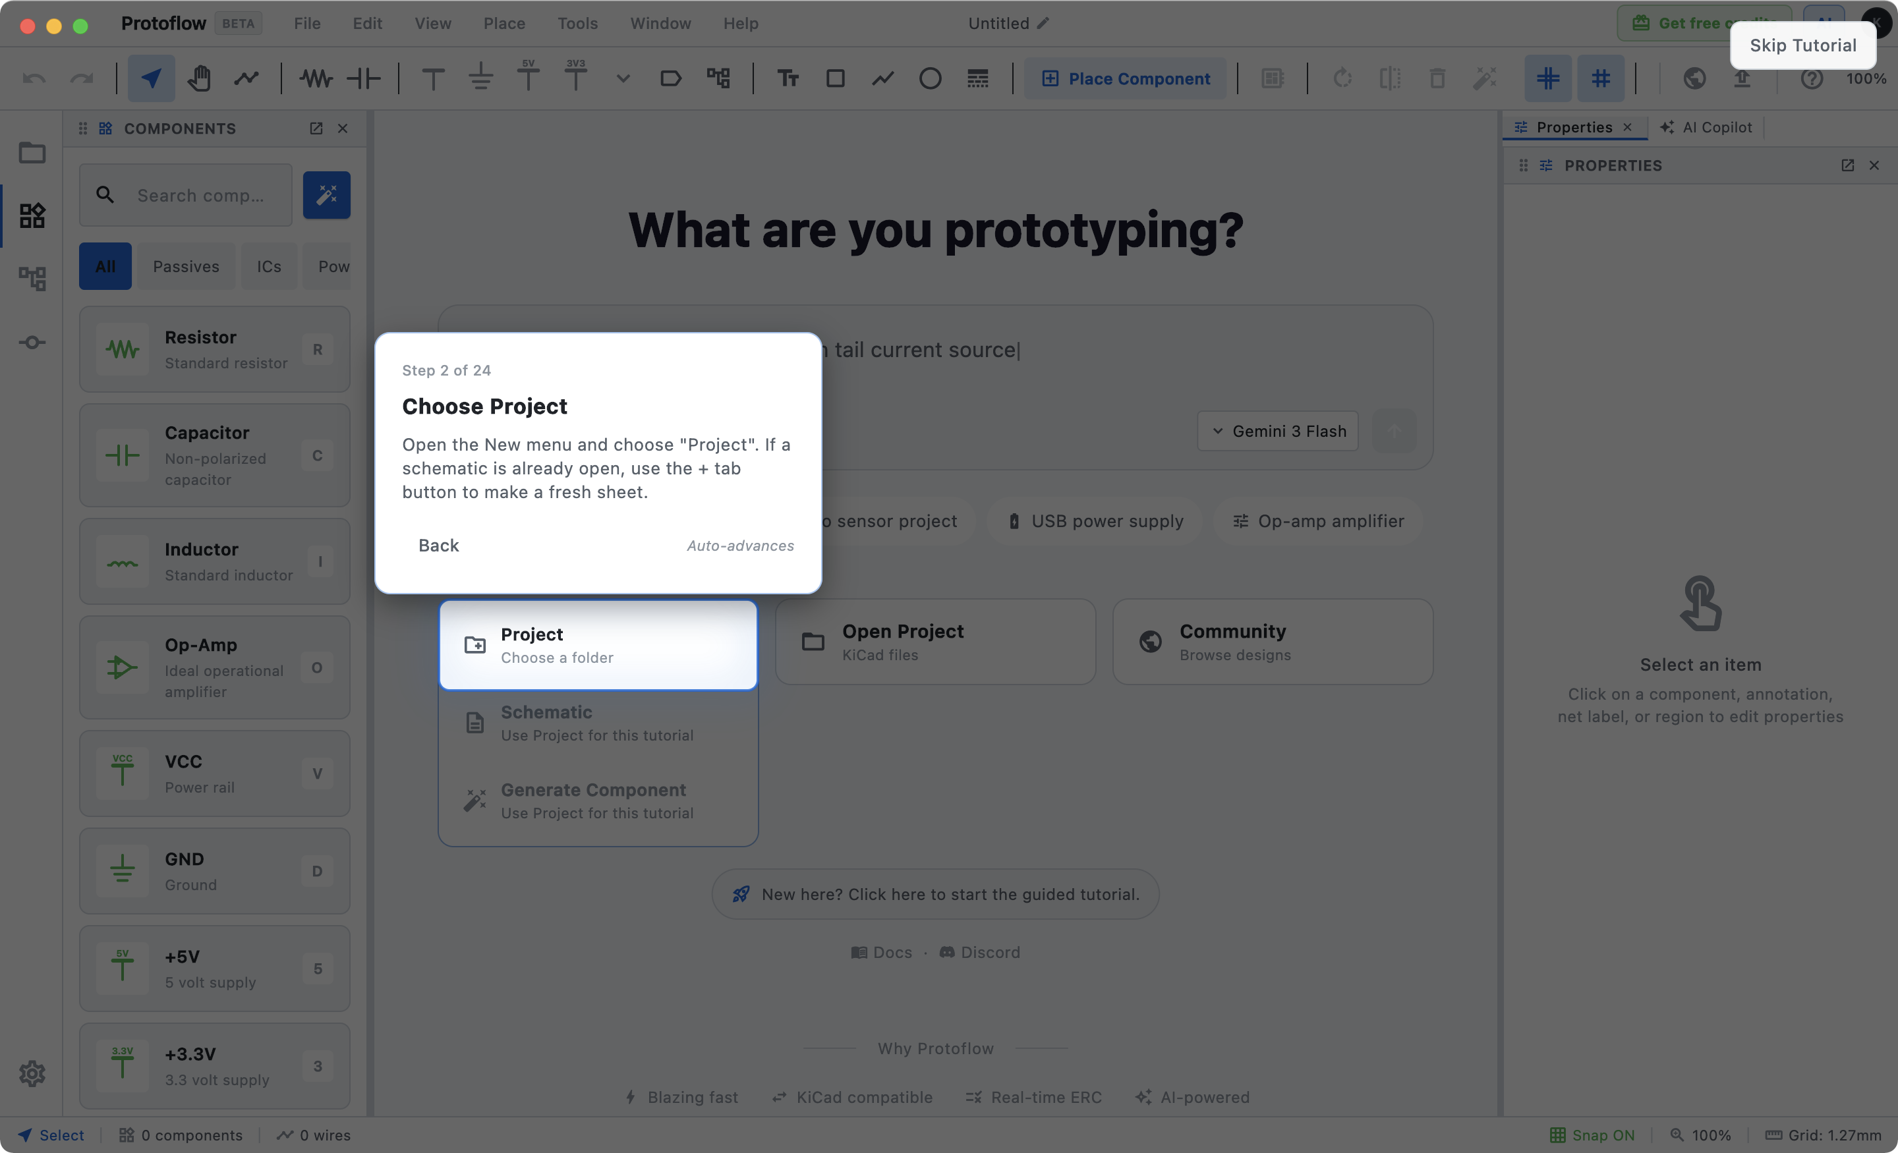This screenshot has width=1898, height=1153.
Task: Select the text annotation tool
Action: tap(788, 78)
